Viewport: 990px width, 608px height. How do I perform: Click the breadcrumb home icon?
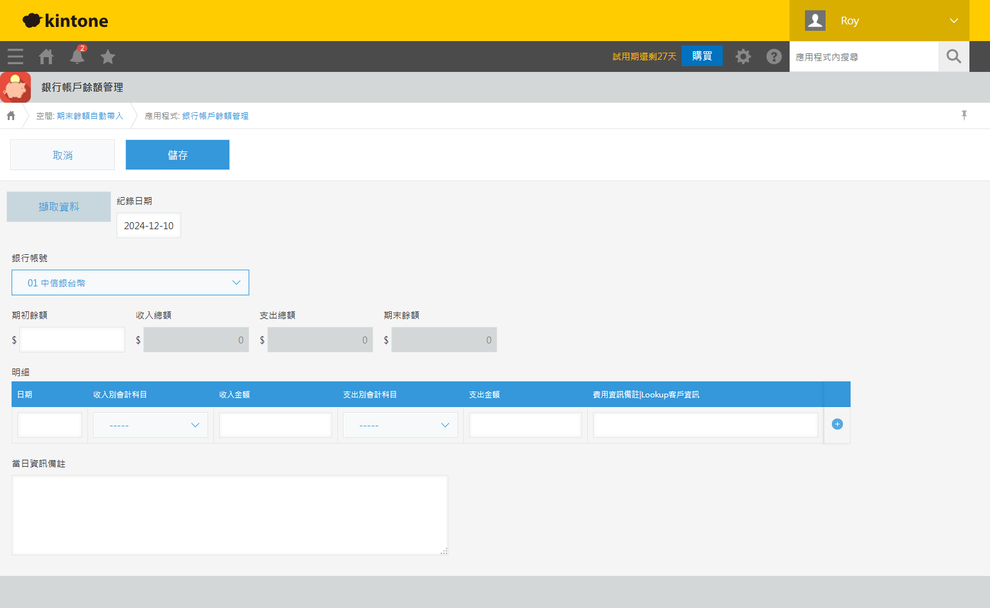[11, 116]
